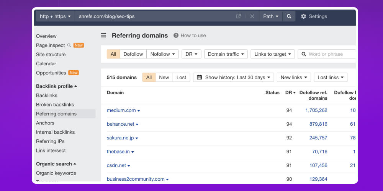The width and height of the screenshot is (383, 191).
Task: Click the 515 domains count text
Action: tap(122, 78)
